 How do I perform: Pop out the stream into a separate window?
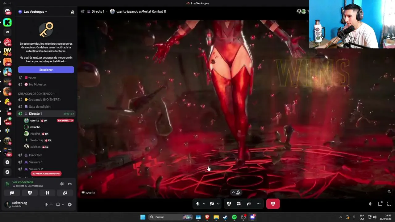[x=380, y=204]
